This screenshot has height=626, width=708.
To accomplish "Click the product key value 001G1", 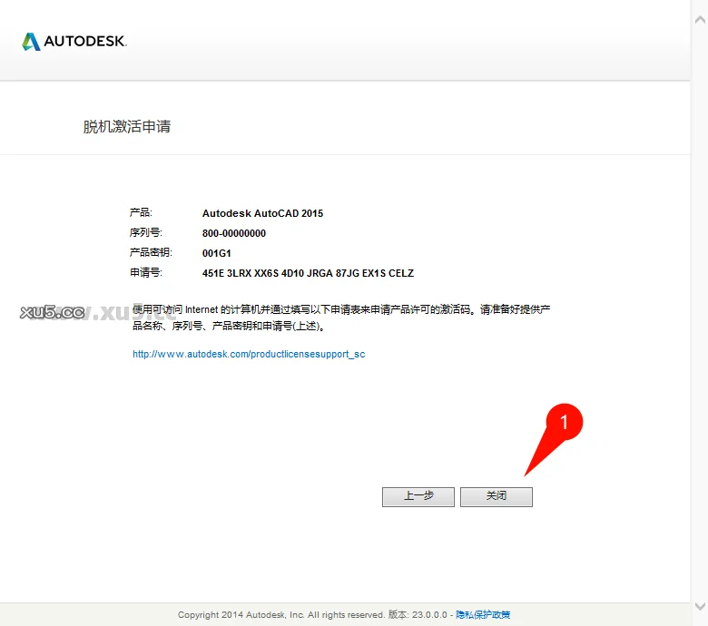I will click(x=217, y=253).
